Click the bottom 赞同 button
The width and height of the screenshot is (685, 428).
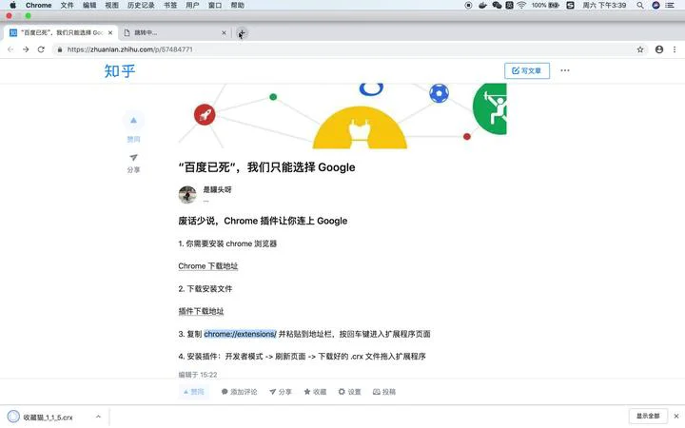[x=193, y=392]
